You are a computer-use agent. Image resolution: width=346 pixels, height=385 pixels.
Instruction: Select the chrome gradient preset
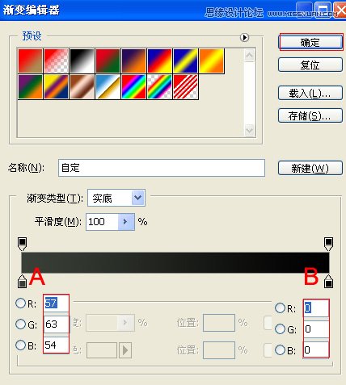point(108,86)
